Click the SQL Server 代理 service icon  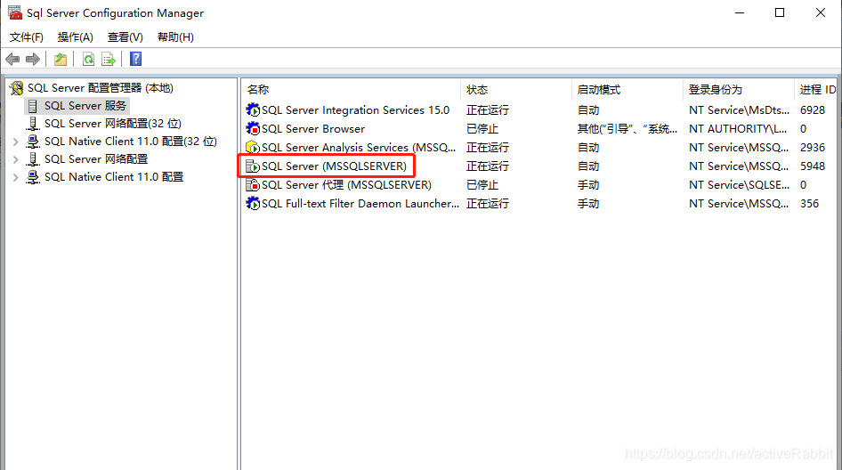[x=253, y=185]
